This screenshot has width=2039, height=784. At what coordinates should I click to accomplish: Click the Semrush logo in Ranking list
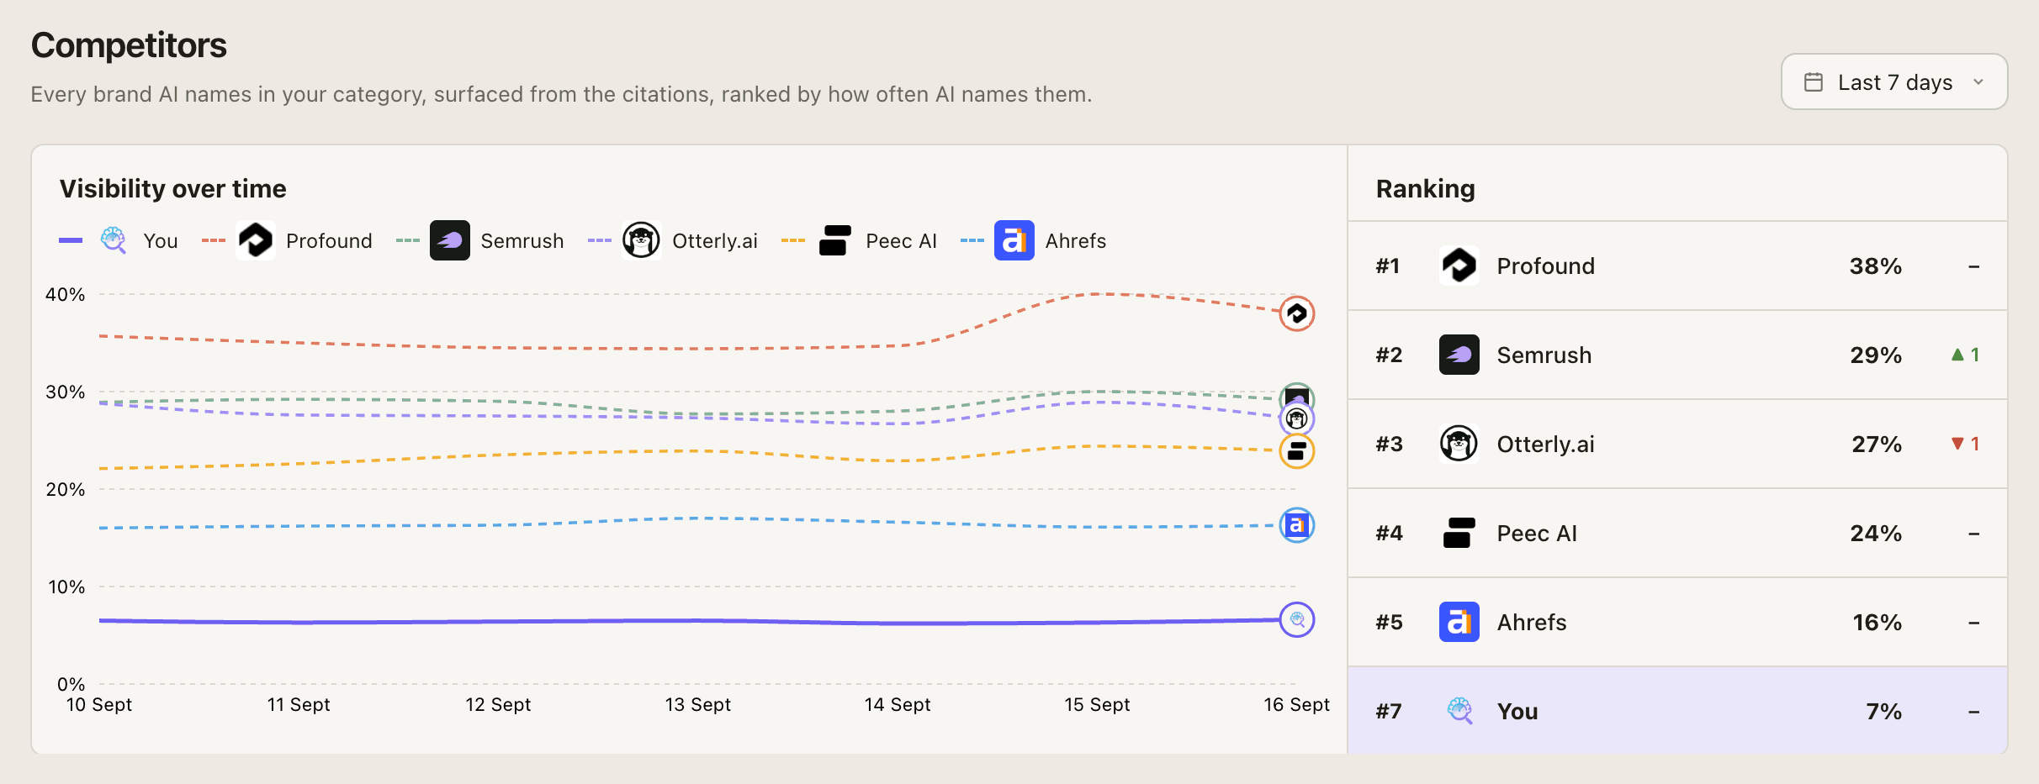coord(1459,355)
